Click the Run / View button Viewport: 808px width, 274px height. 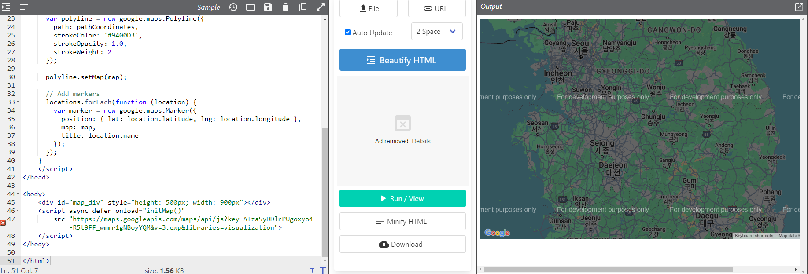402,198
